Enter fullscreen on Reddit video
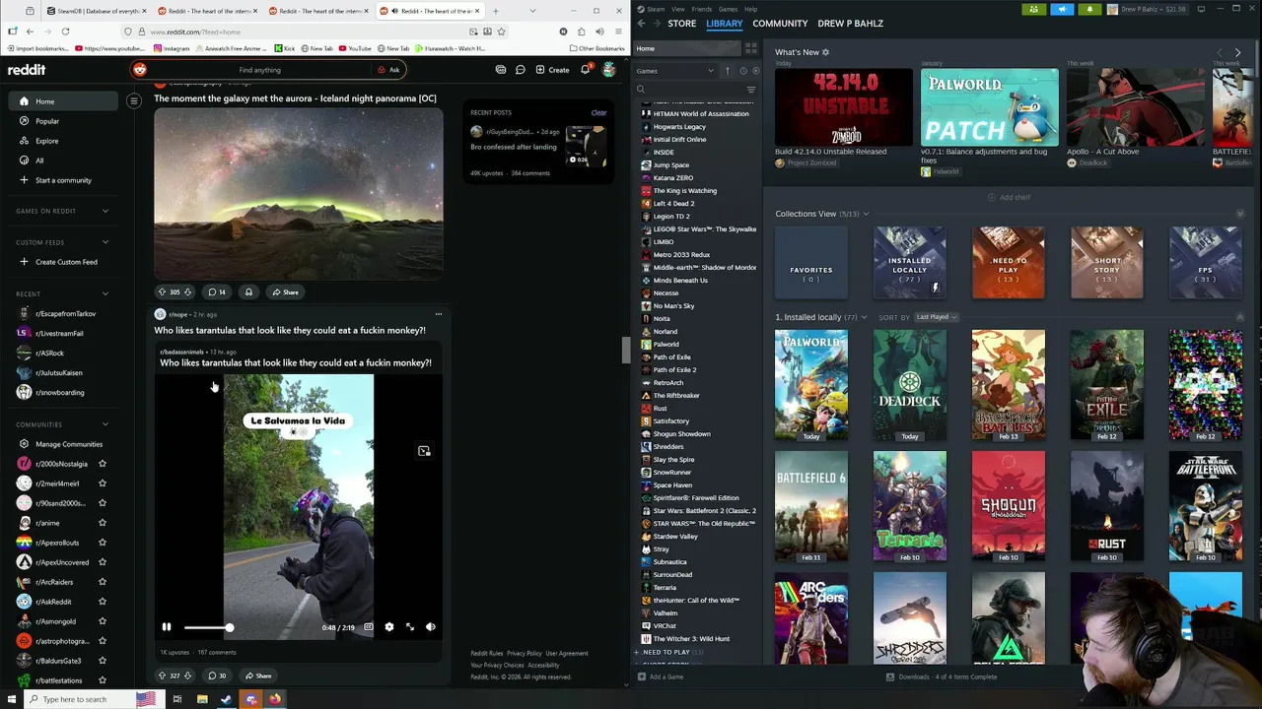Viewport: 1262px width, 709px height. (x=410, y=627)
